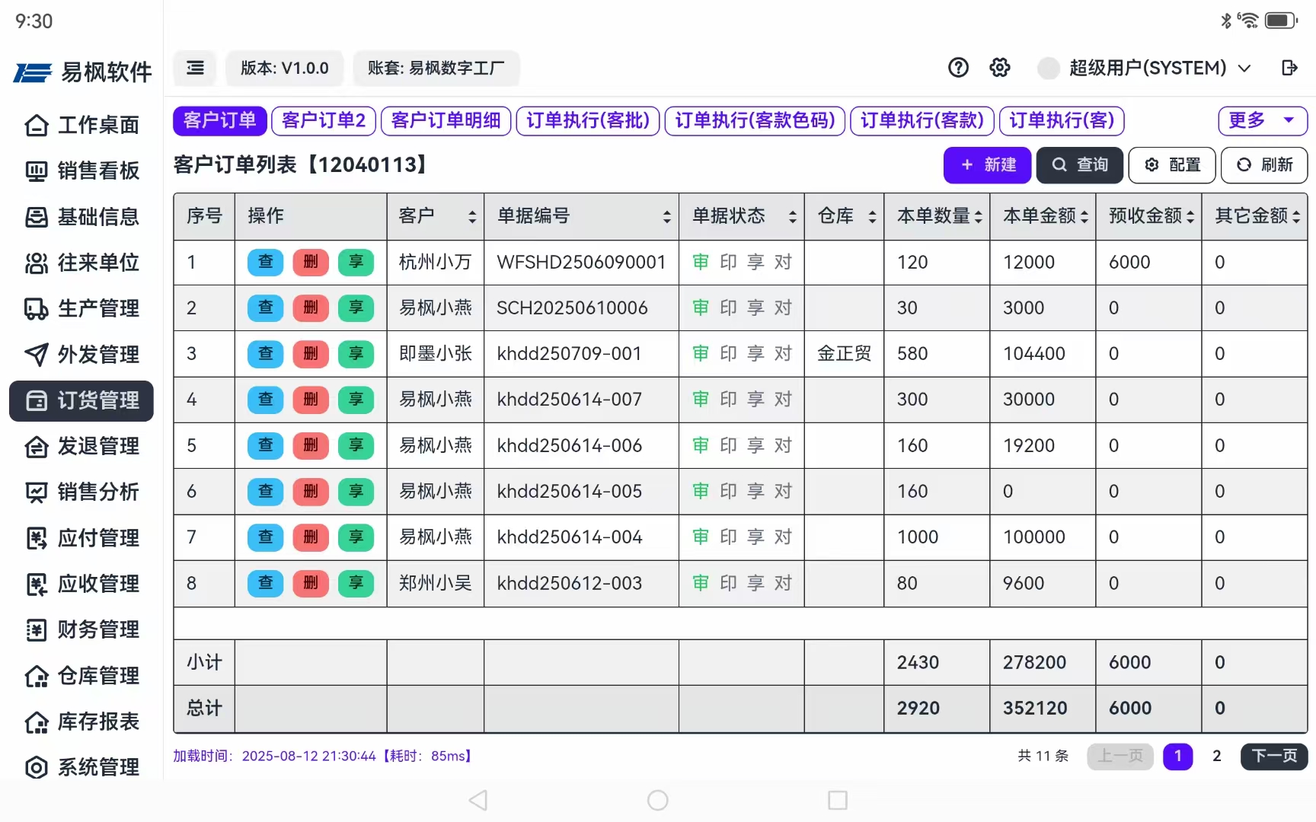Switch to the 客户订单明细 tab
The height and width of the screenshot is (822, 1316).
(x=446, y=120)
